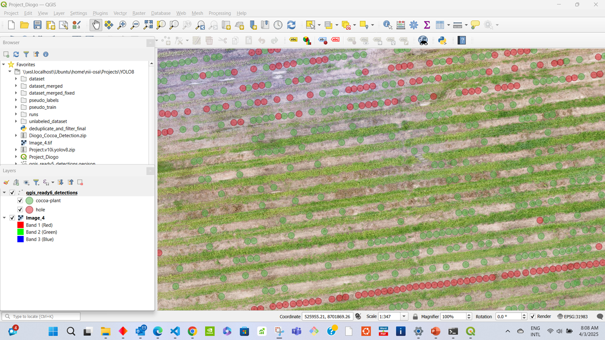
Task: Click Zoom Full extent icon
Action: point(148,25)
